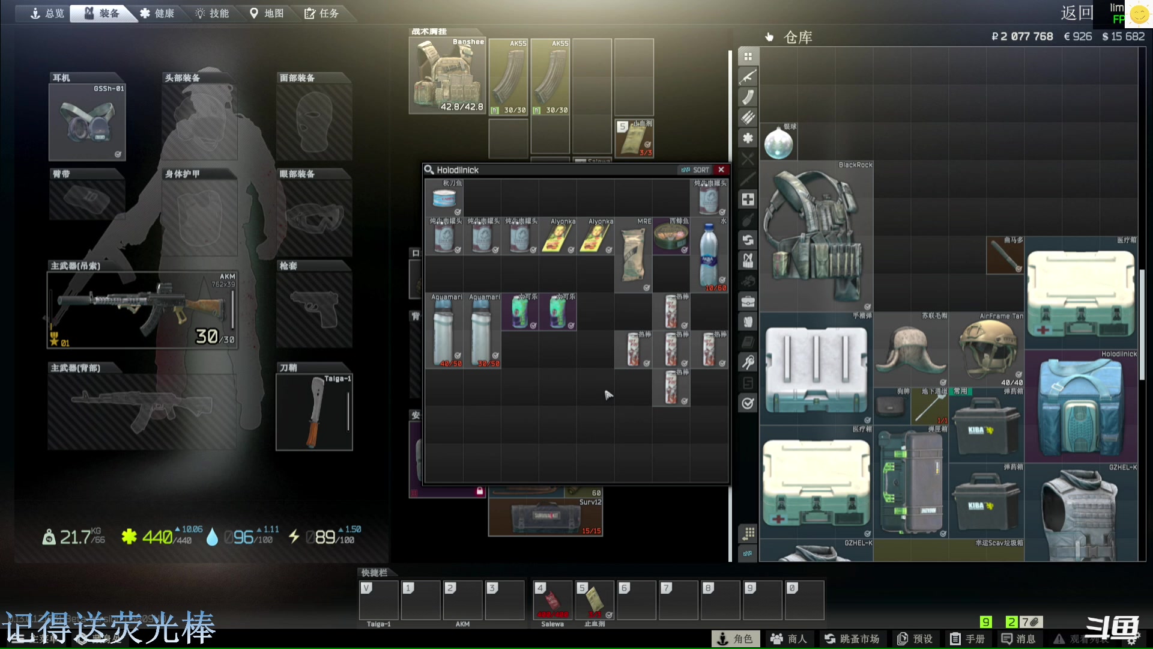Filter stash by medical cross icon
Viewport: 1153px width, 649px height.
click(x=748, y=200)
